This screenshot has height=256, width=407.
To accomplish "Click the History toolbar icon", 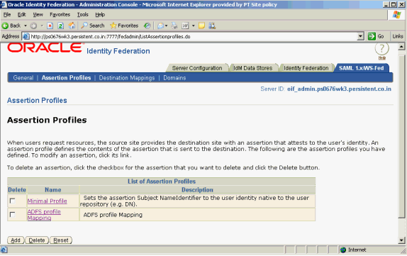I will [147, 26].
